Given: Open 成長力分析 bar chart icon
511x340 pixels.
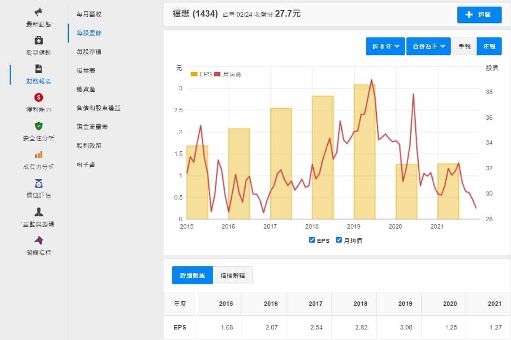Looking at the screenshot, I should pyautogui.click(x=39, y=154).
